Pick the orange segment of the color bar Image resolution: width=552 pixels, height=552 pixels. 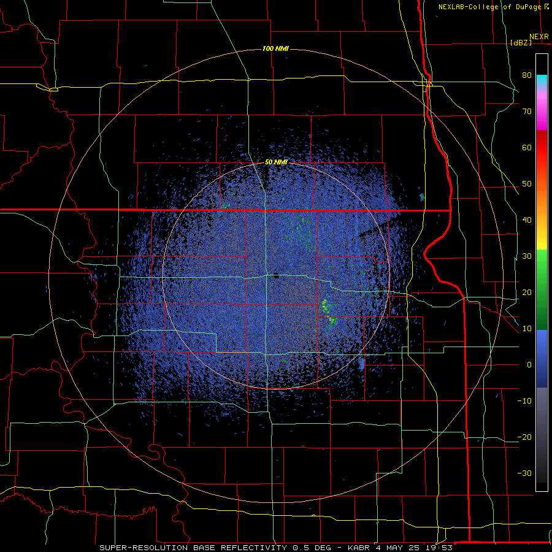[x=542, y=201]
